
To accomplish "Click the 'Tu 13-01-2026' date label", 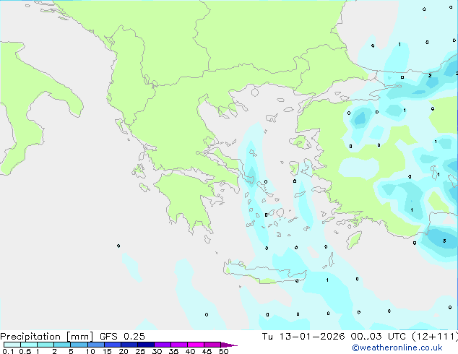I will [304, 336].
